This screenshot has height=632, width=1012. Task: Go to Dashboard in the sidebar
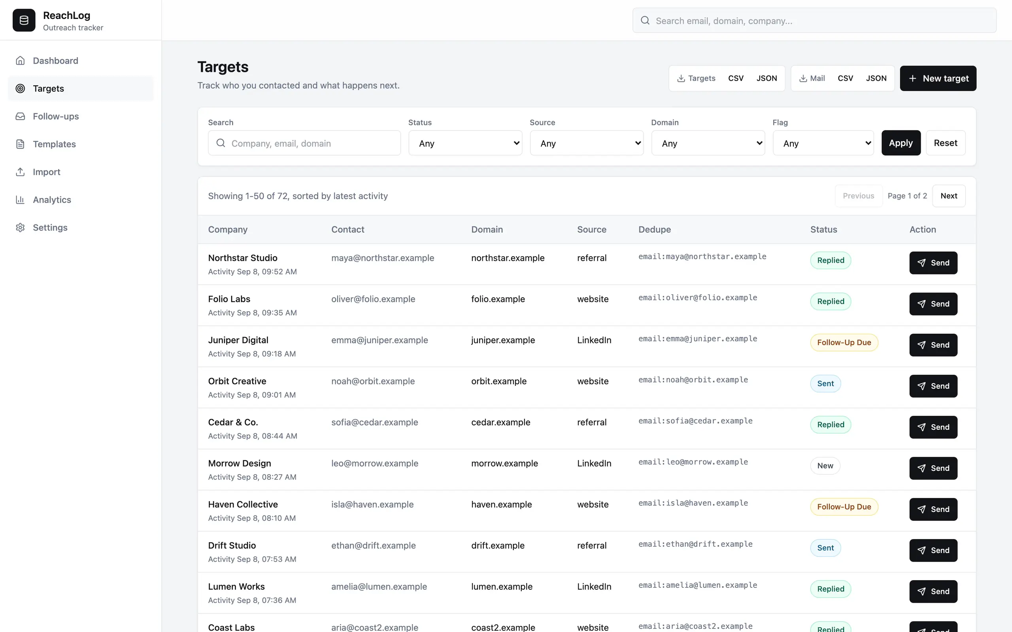point(81,60)
